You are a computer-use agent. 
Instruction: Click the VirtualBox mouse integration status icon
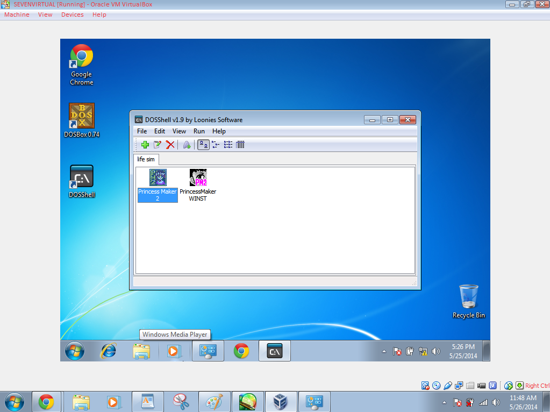(508, 386)
